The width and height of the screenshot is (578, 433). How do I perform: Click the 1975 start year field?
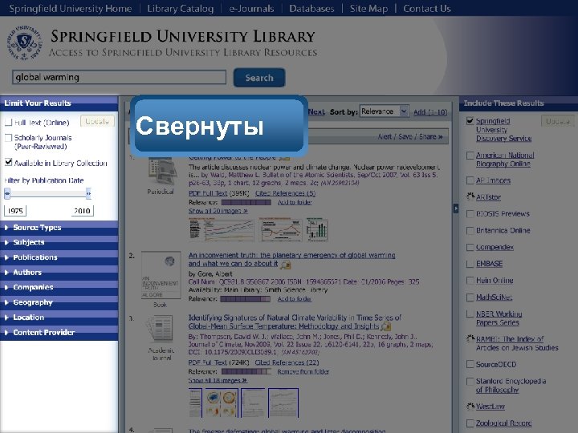(x=15, y=211)
